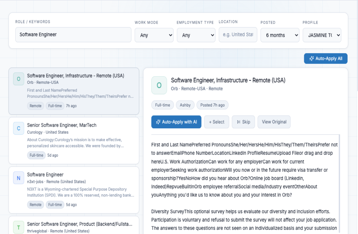
Task: Click the n3xt-jobs 'N' avatar icon
Action: (19, 178)
